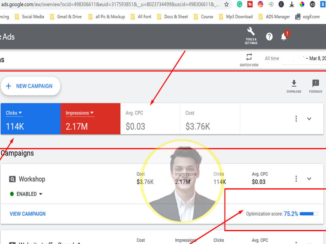Click the NEW CAMPAIGN button
This screenshot has width=326, height=244.
31,86
